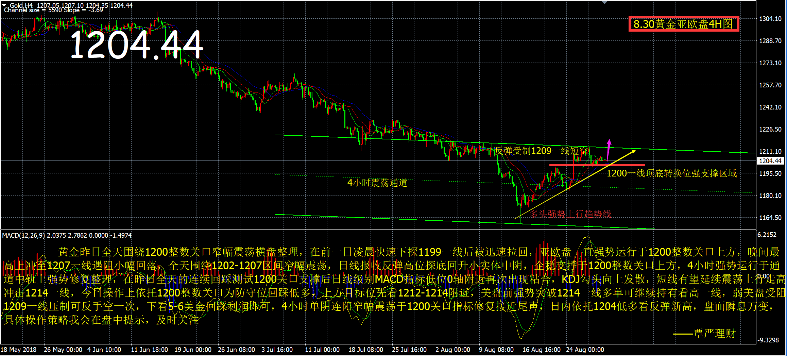Click the chart menu triangle beside Gold,H4
Image resolution: width=787 pixels, height=356 pixels.
tap(4, 5)
